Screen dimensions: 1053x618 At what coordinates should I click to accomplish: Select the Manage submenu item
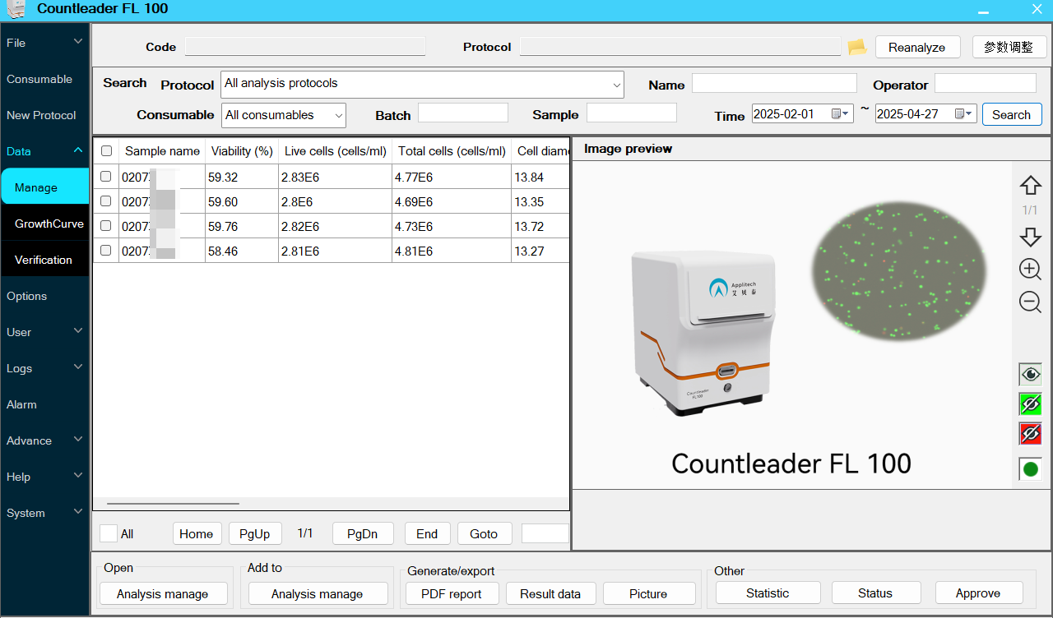(45, 187)
